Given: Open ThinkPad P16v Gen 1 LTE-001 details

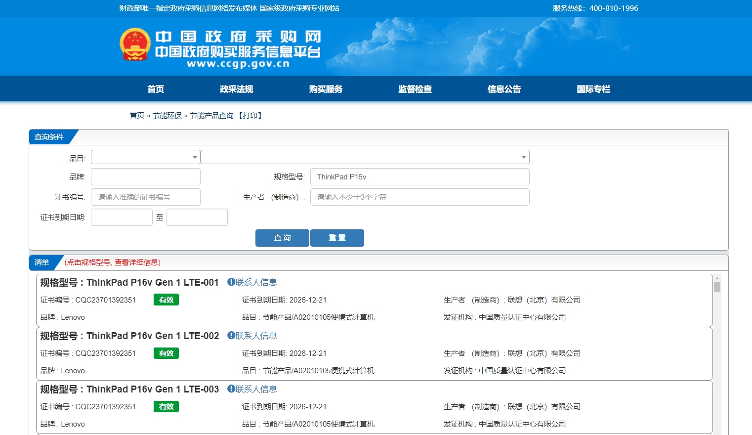Looking at the screenshot, I should 152,282.
